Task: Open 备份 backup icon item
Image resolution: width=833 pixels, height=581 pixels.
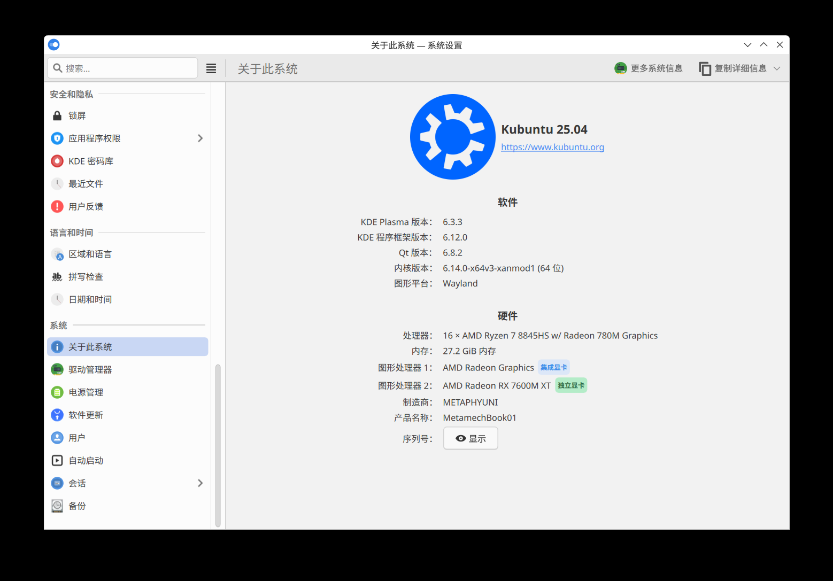Action: point(57,506)
